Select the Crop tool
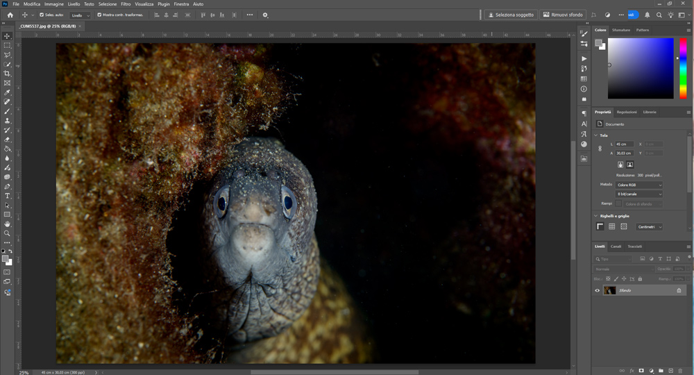 (7, 74)
